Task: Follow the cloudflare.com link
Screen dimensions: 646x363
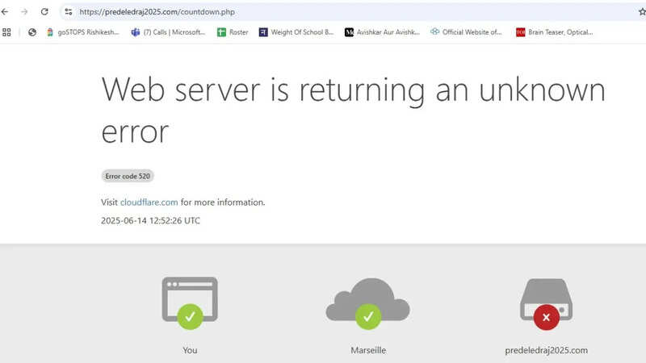Action: click(x=149, y=202)
